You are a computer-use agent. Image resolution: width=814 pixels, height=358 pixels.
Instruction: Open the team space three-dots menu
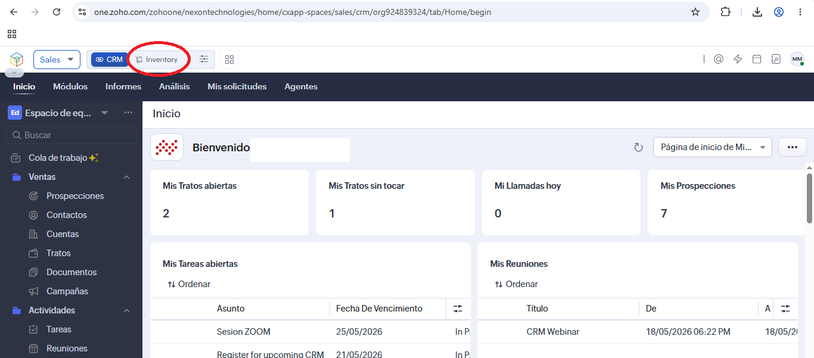pos(128,113)
